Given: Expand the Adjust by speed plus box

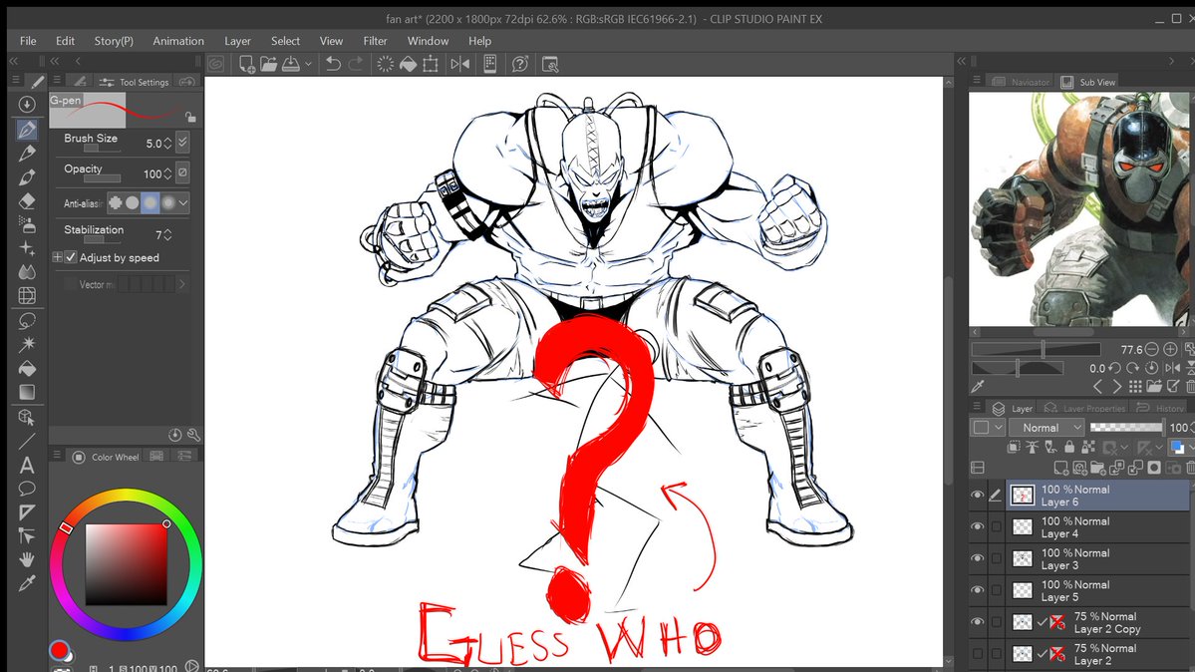Looking at the screenshot, I should click(57, 258).
